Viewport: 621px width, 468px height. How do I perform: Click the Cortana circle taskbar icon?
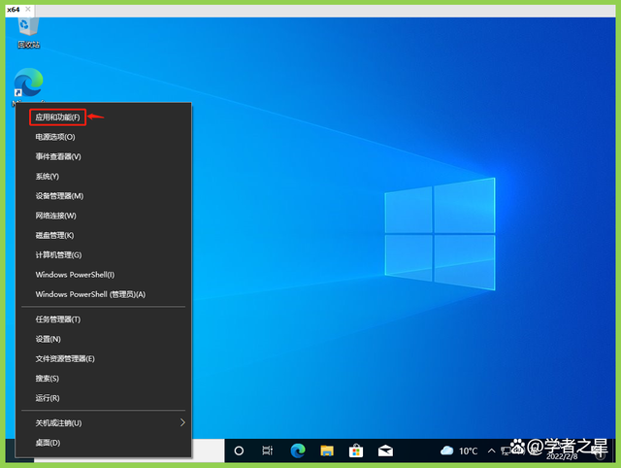click(x=239, y=451)
